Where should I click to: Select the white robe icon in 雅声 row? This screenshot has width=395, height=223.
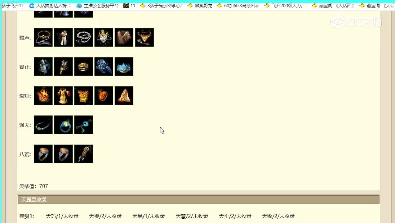click(x=63, y=37)
